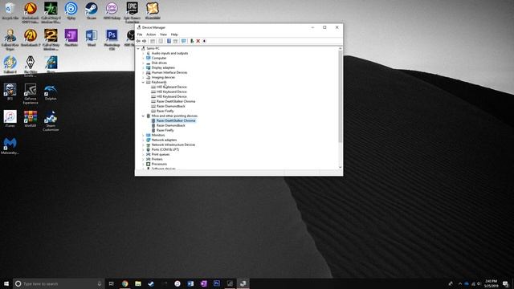Select the Steam desktop shortcut
The width and height of the screenshot is (514, 289).
92,11
